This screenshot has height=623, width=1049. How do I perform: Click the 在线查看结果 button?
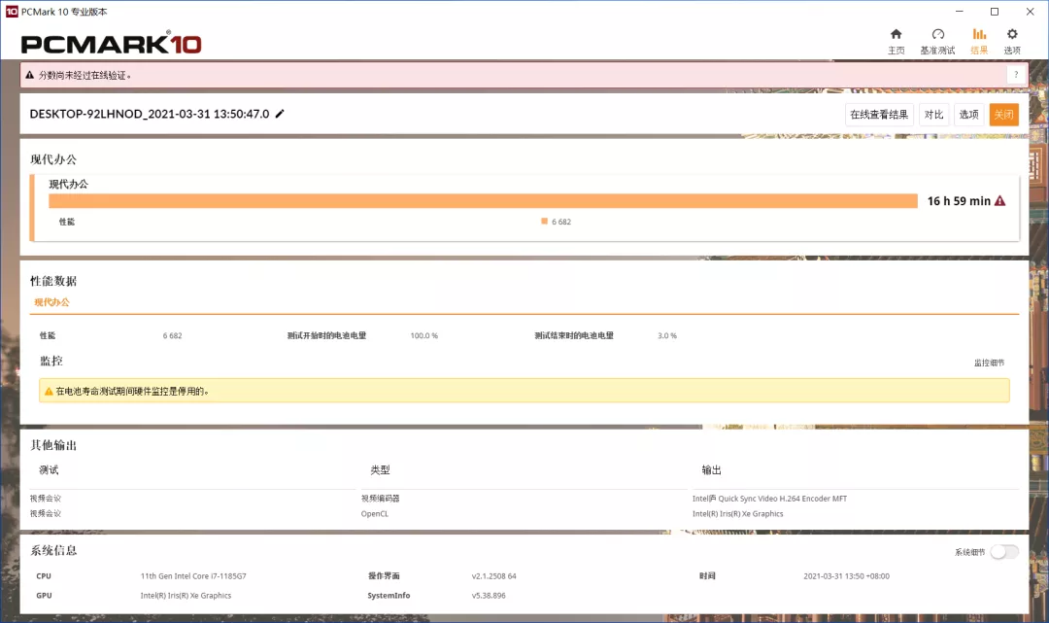point(879,115)
